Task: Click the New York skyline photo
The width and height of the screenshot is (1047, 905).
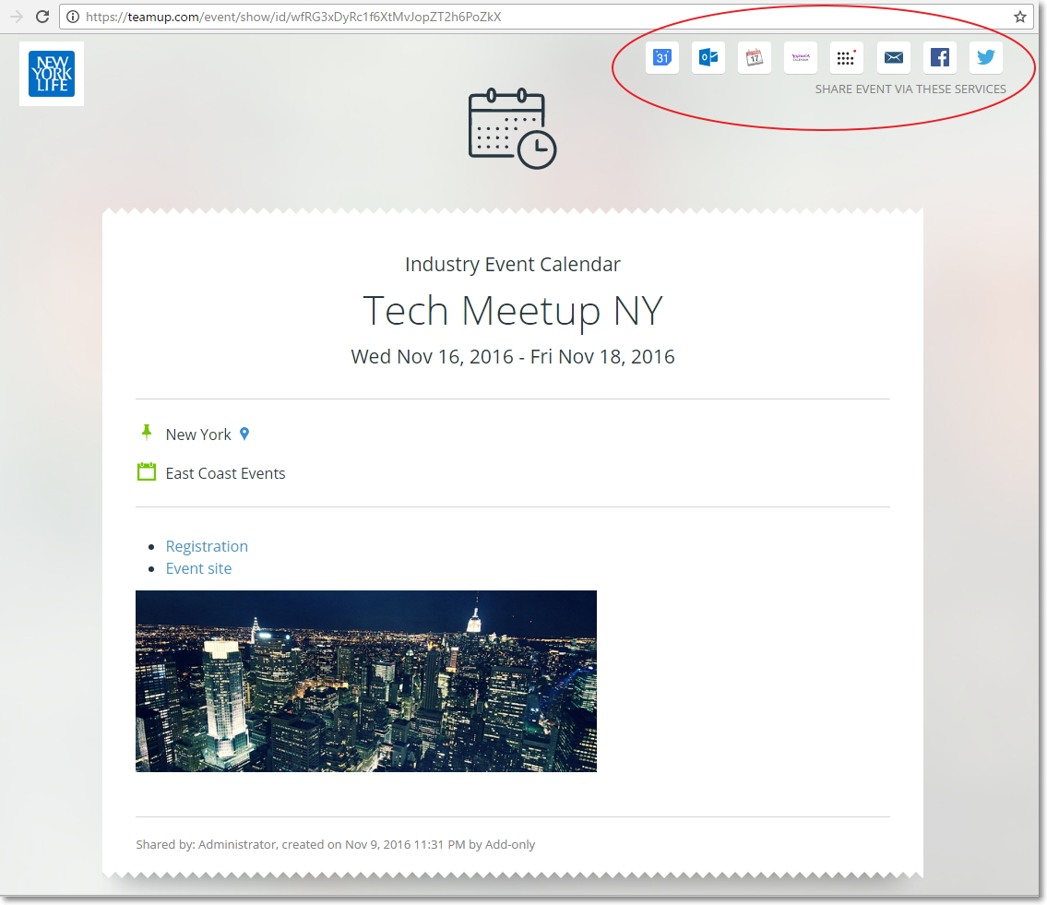Action: [x=366, y=681]
